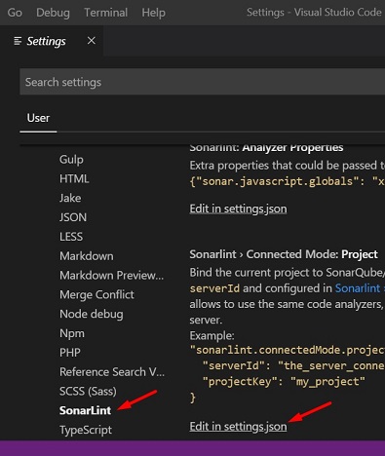Image resolution: width=385 pixels, height=456 pixels.
Task: Click the sonarlint.connectedMode.project example line
Action: [x=288, y=350]
